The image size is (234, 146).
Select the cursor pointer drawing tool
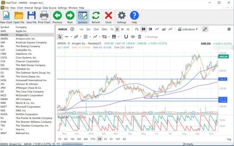[x=60, y=36]
